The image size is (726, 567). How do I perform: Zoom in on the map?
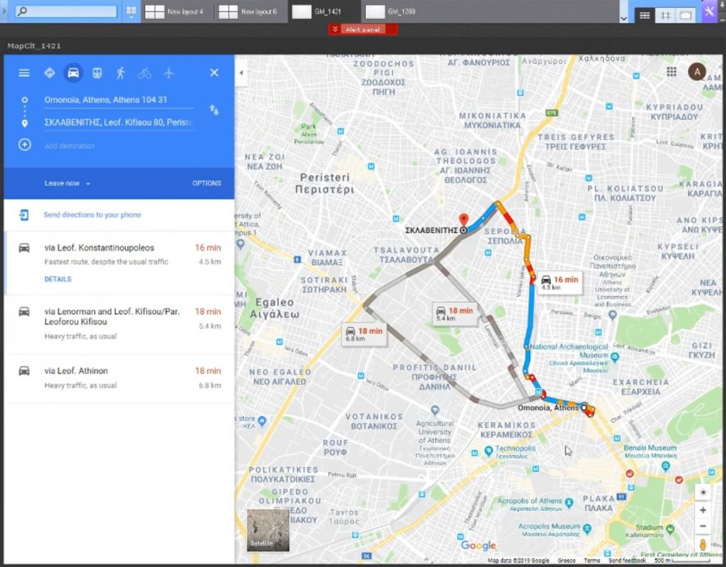pyautogui.click(x=703, y=510)
